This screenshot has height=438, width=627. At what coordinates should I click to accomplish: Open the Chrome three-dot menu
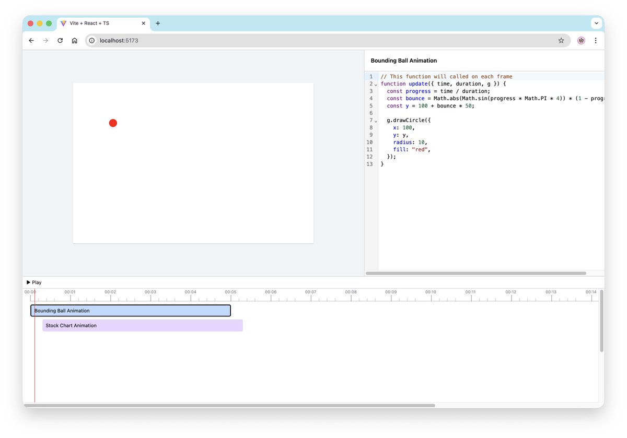click(x=596, y=40)
